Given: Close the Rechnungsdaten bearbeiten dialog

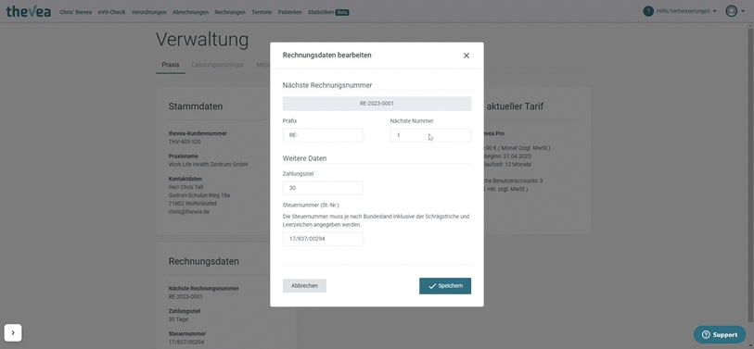Looking at the screenshot, I should [466, 56].
